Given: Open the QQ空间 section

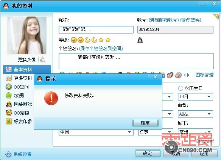Looking at the screenshot, I should [17, 87].
